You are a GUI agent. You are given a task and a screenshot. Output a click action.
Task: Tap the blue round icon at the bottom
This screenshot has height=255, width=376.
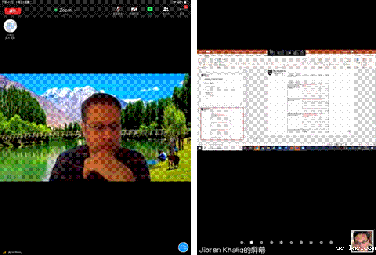[x=183, y=247]
